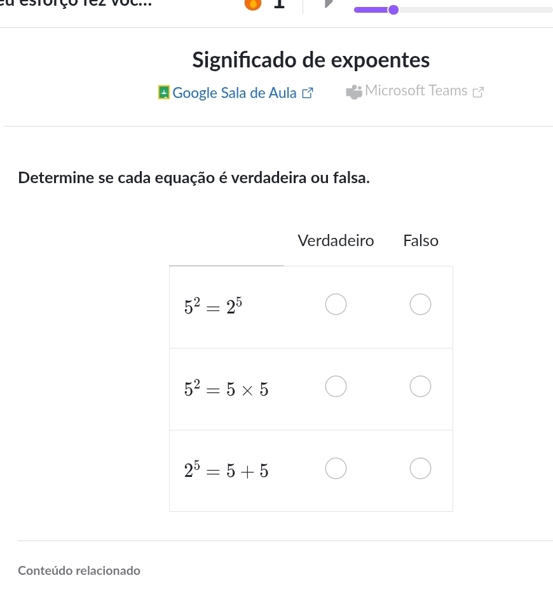Mark 5² = 2⁵ as Verdadeiro
This screenshot has height=592, width=553.
click(x=336, y=305)
